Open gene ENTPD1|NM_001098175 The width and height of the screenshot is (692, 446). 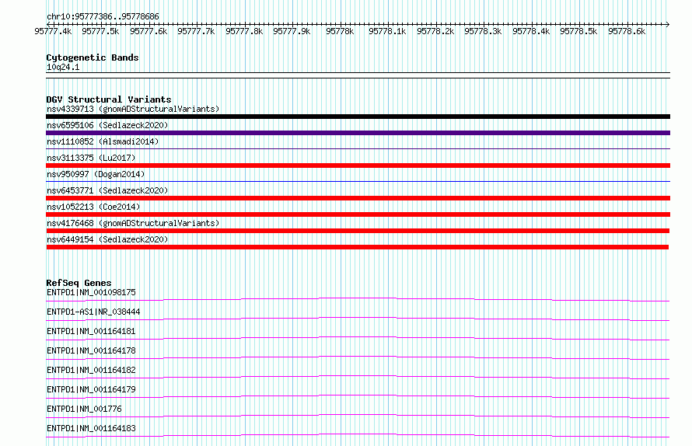tap(91, 292)
